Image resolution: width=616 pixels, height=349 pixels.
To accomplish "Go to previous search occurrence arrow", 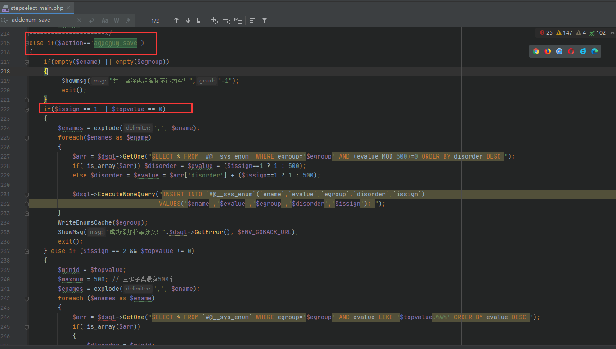I will tap(176, 20).
